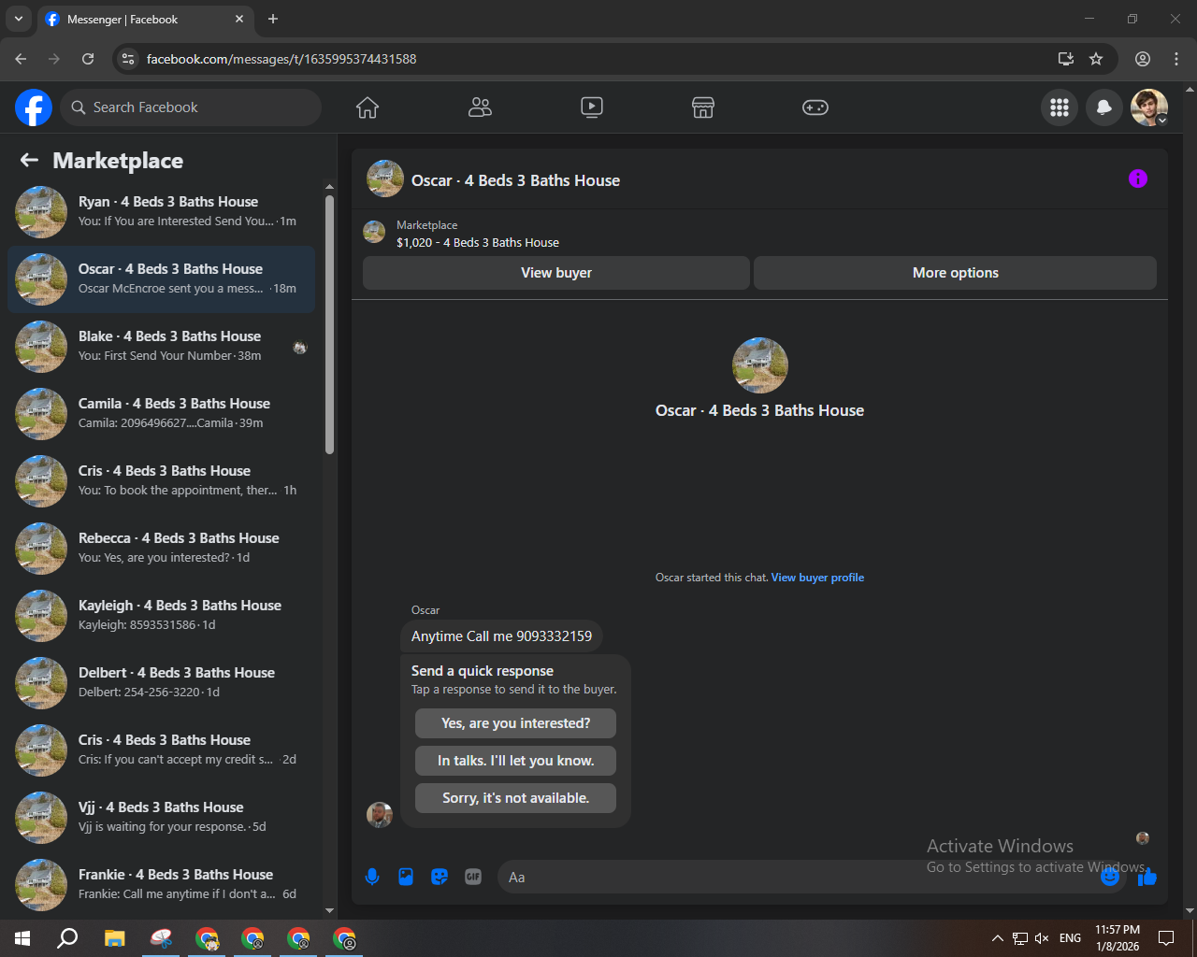Open the Gaming controller icon
1197x957 pixels.
point(815,107)
